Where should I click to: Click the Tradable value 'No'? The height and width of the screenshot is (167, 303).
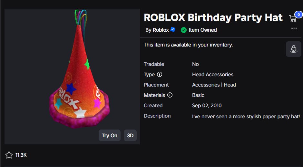coord(195,64)
